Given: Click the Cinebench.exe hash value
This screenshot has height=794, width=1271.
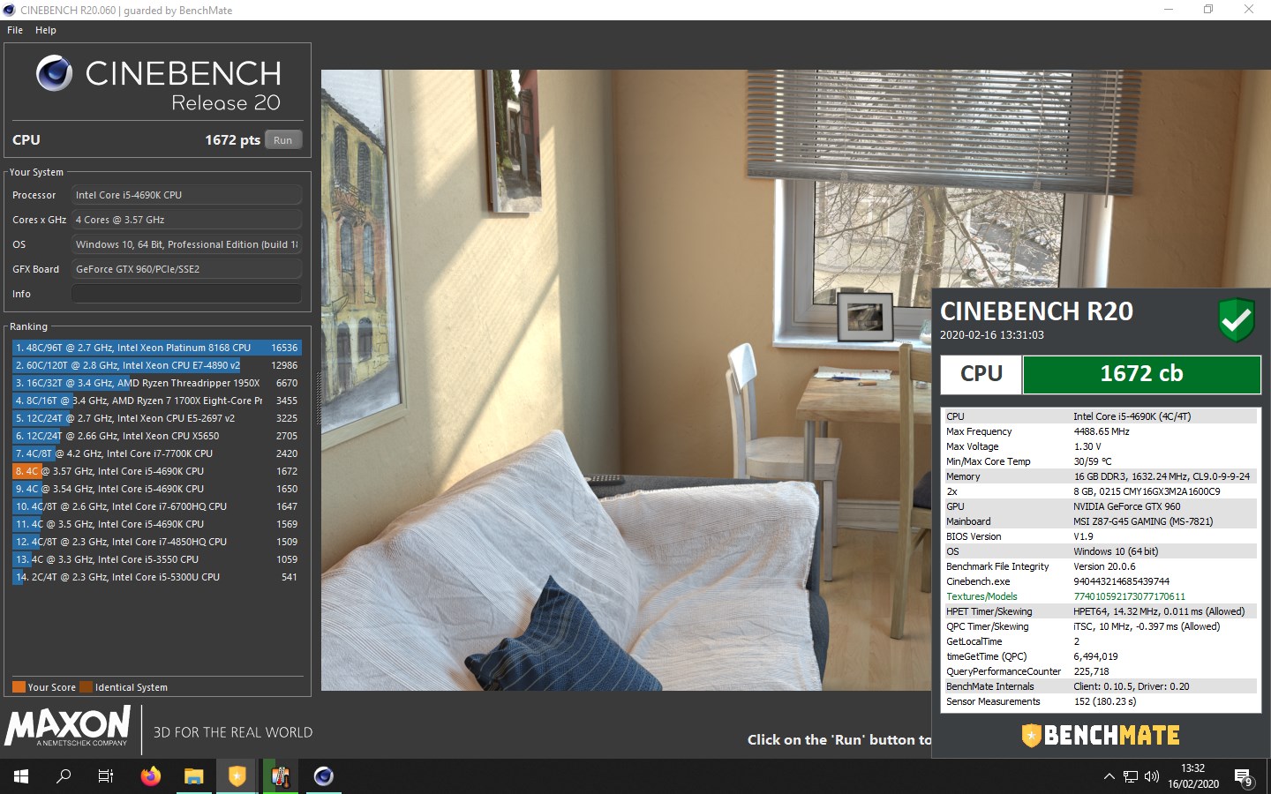Looking at the screenshot, I should click(x=1122, y=581).
